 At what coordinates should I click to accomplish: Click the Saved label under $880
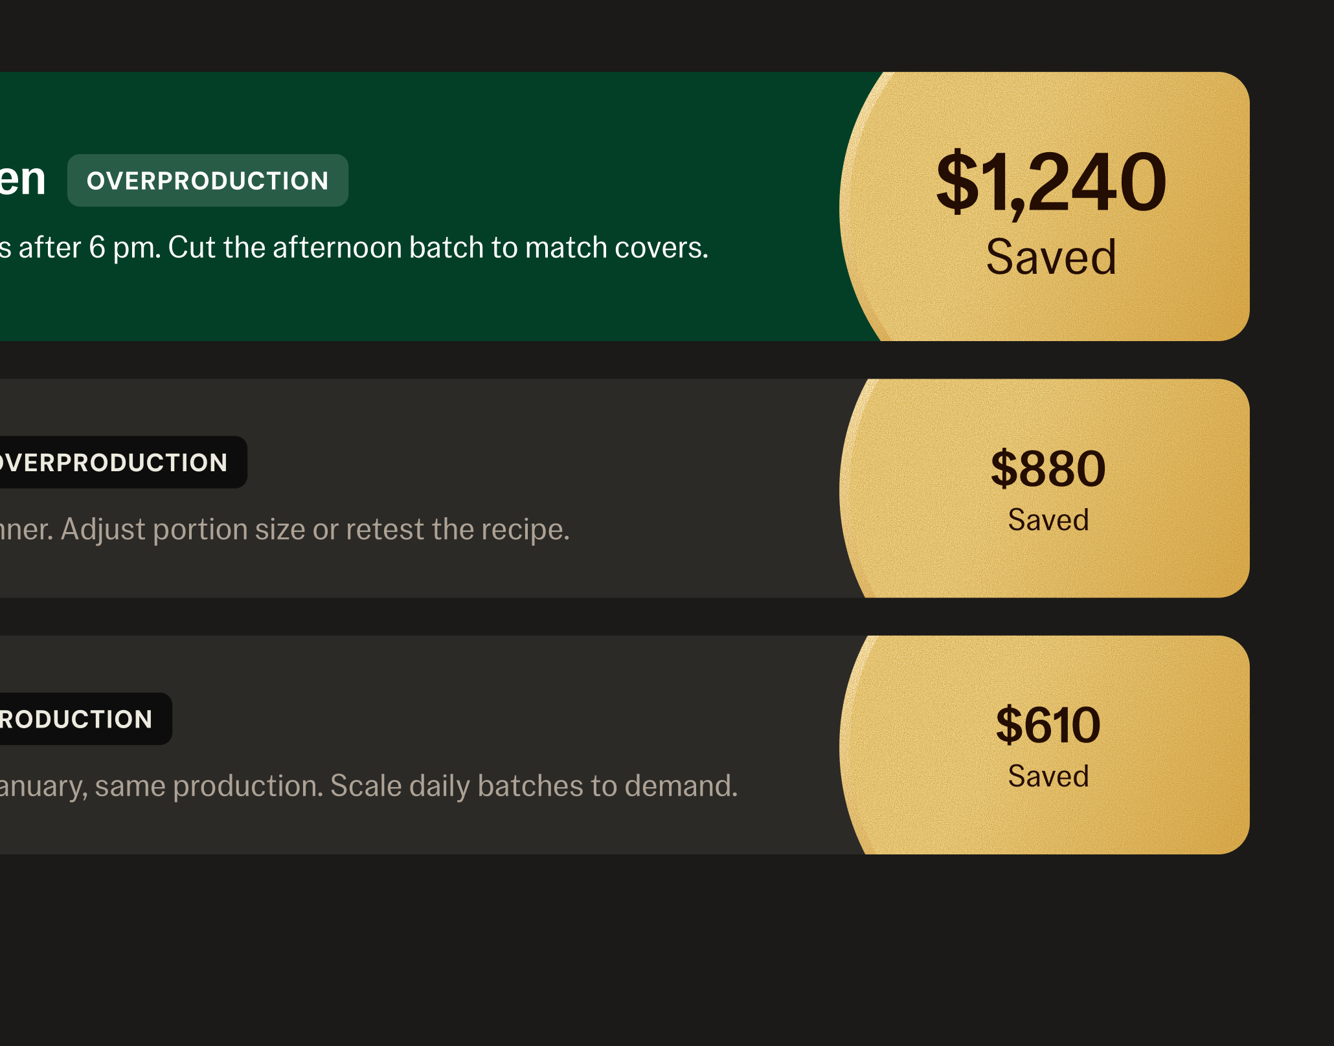pos(1048,520)
